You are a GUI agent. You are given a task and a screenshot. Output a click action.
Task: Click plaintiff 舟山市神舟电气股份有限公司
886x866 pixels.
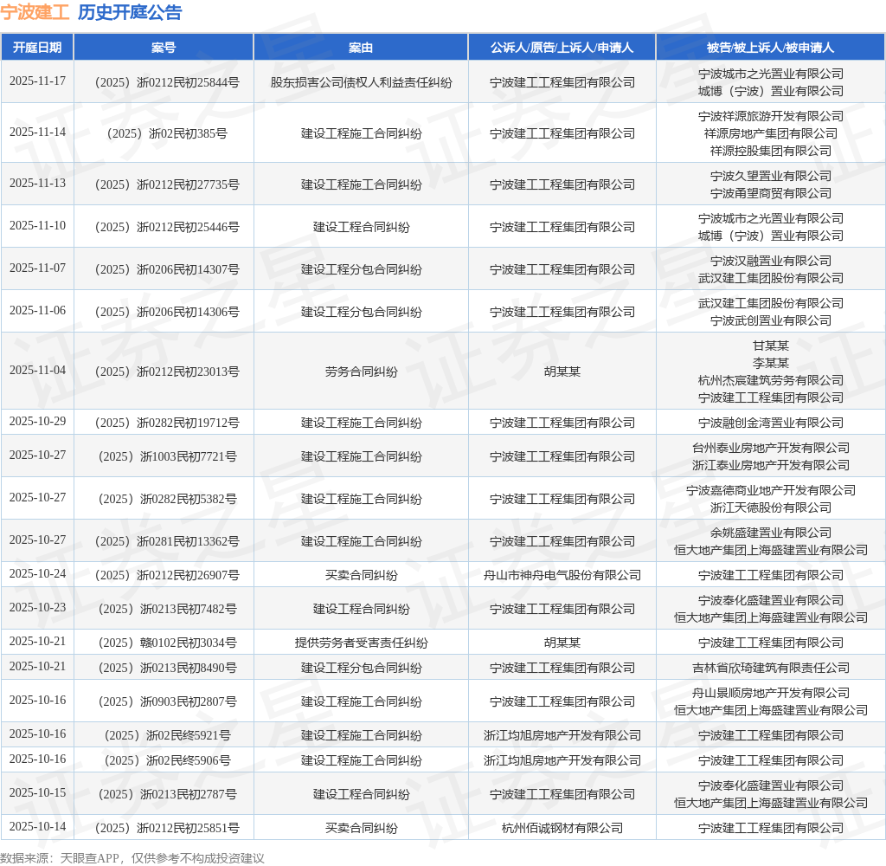point(562,575)
